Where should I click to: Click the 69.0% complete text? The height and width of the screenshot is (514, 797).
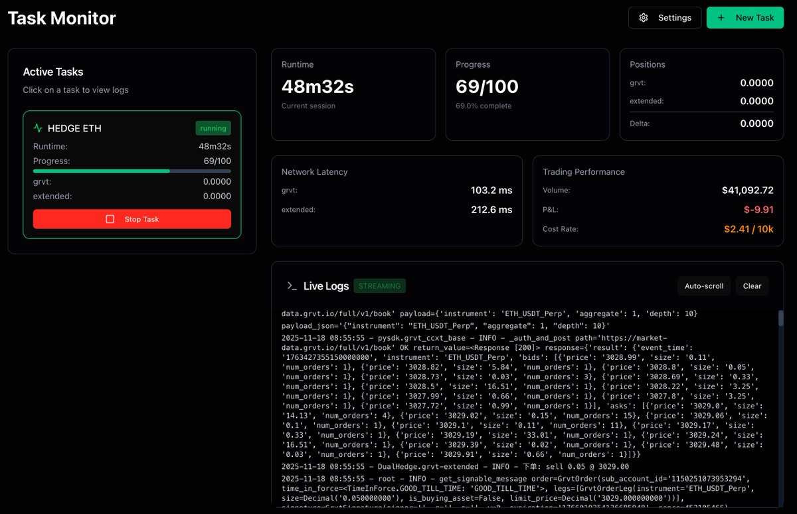click(x=484, y=106)
